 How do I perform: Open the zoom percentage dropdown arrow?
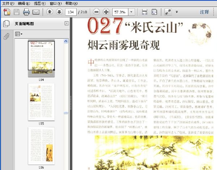(131, 12)
